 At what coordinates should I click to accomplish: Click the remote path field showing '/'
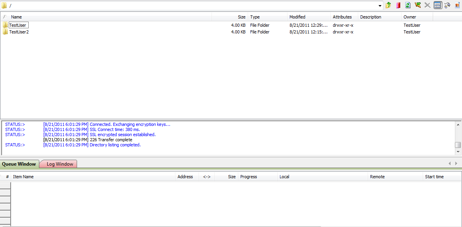189,6
